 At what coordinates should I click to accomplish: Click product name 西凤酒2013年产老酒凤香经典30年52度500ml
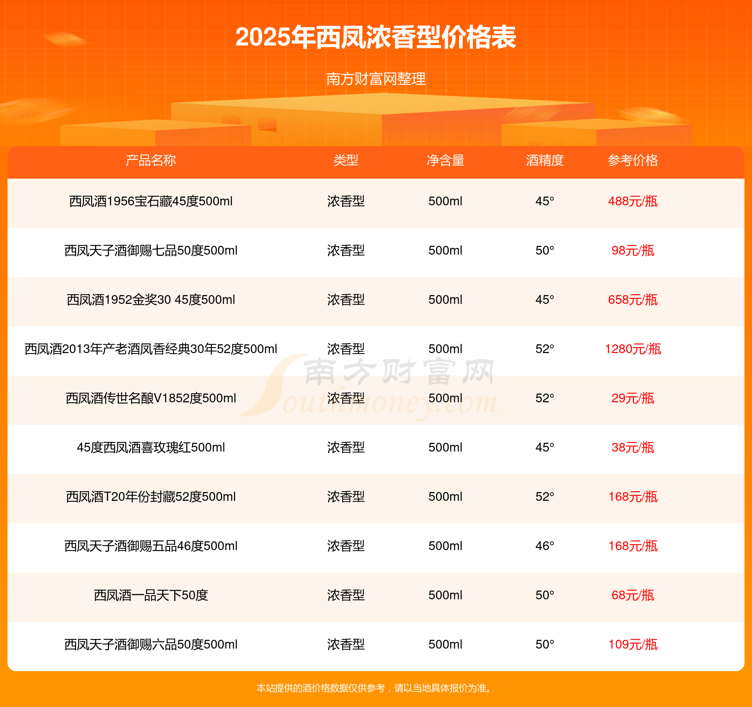(x=151, y=349)
